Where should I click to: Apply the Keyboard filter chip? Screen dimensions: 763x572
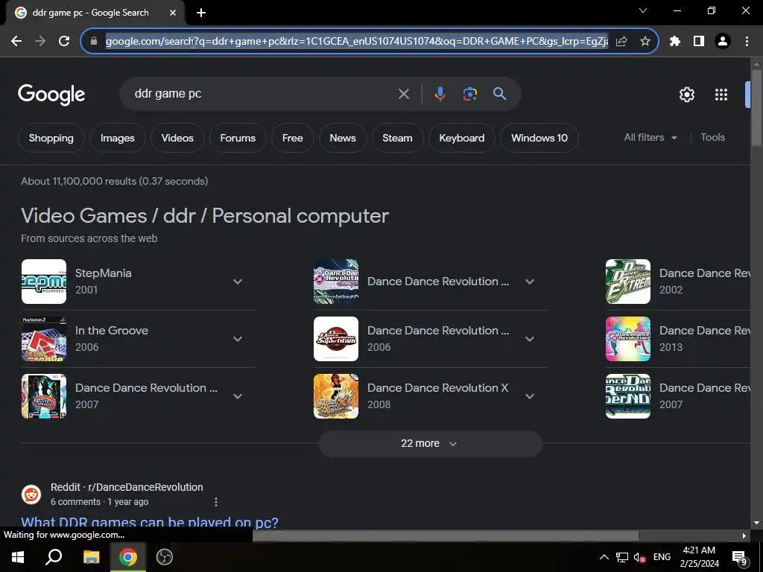[461, 138]
